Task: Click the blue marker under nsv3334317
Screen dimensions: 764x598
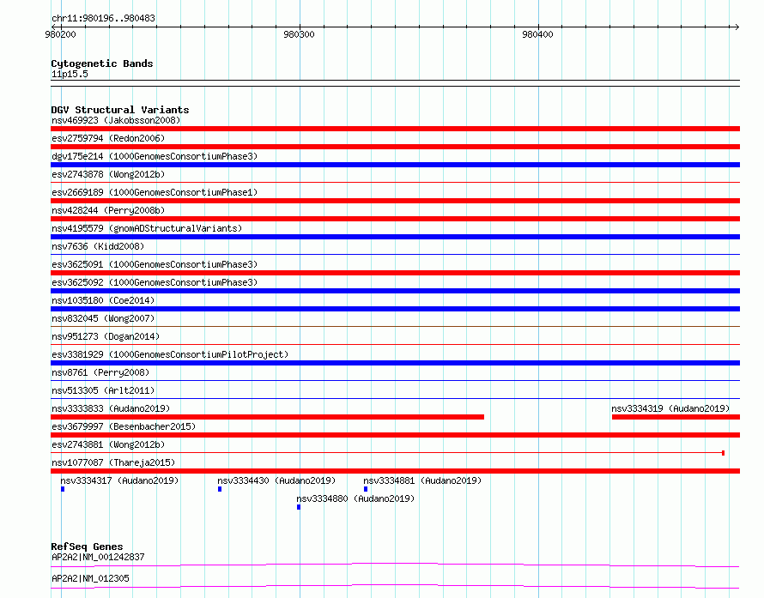Action: click(63, 489)
